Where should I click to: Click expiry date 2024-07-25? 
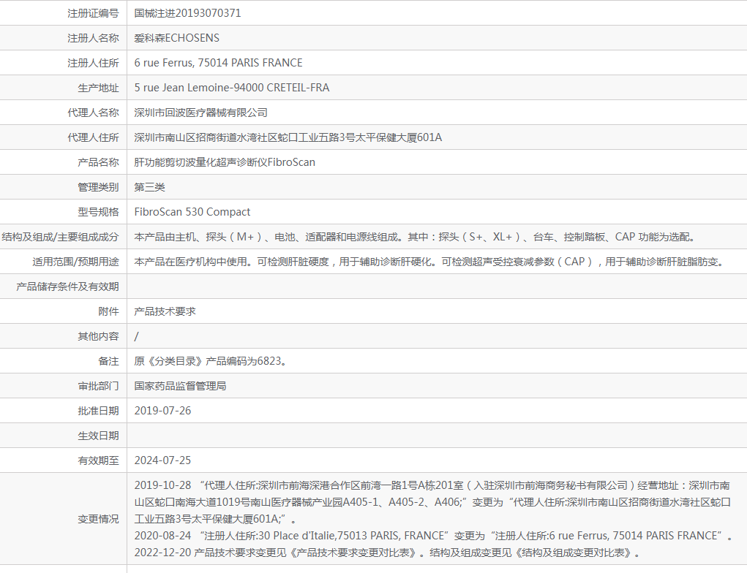(162, 460)
